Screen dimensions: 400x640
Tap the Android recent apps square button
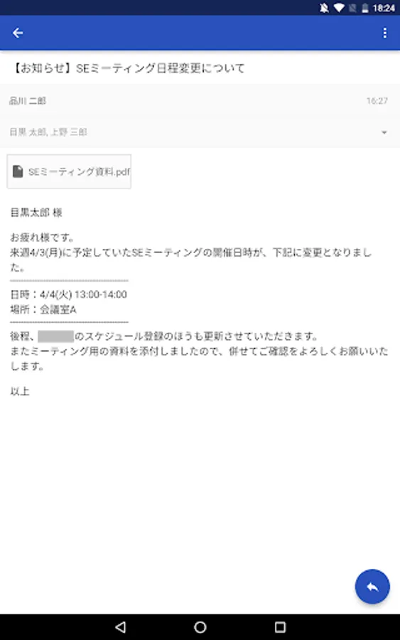click(x=280, y=627)
